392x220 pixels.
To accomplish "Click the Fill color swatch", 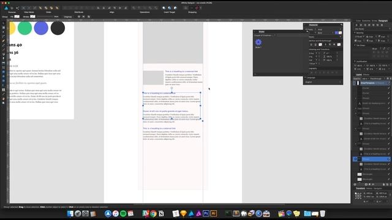I will [x=17, y=16].
